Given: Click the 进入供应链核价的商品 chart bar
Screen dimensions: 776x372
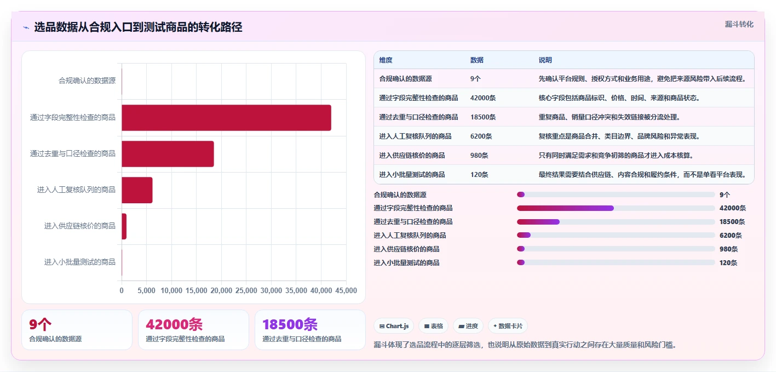Looking at the screenshot, I should tap(124, 226).
